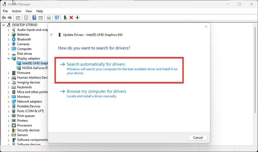
Task: Open the File menu
Action: 5,11
